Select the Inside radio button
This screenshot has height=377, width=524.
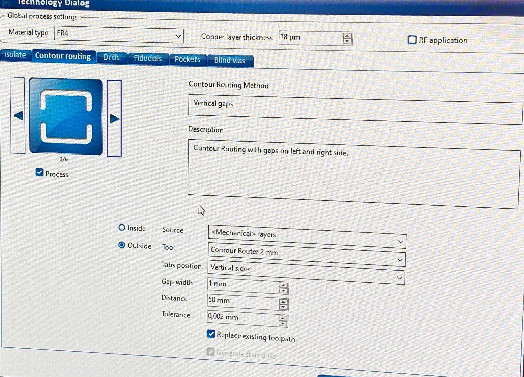(x=122, y=227)
